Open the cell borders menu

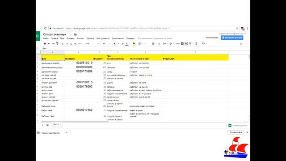point(140,44)
